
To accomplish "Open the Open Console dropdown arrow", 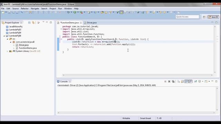I will tap(209, 81).
